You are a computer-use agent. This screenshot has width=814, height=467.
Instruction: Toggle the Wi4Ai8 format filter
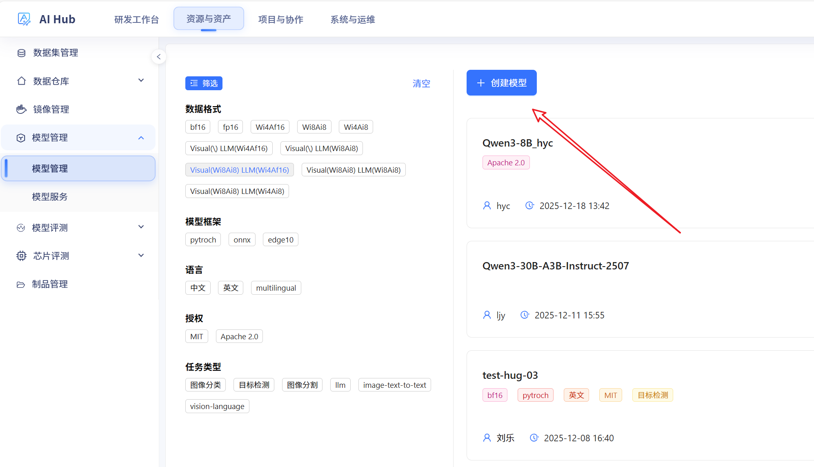[x=356, y=127]
